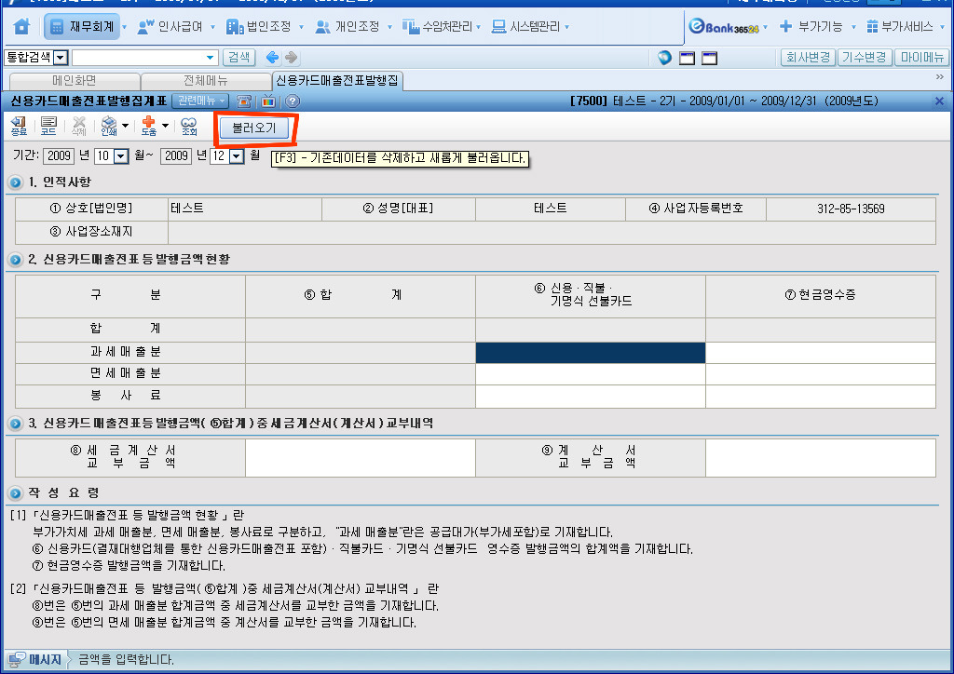Close the form with the X button
Viewport: 954px width, 674px height.
pos(939,101)
